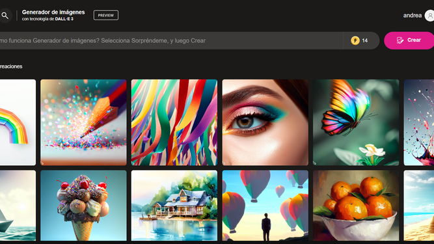The width and height of the screenshot is (434, 244).
Task: Click the boost count '14'
Action: (x=365, y=40)
